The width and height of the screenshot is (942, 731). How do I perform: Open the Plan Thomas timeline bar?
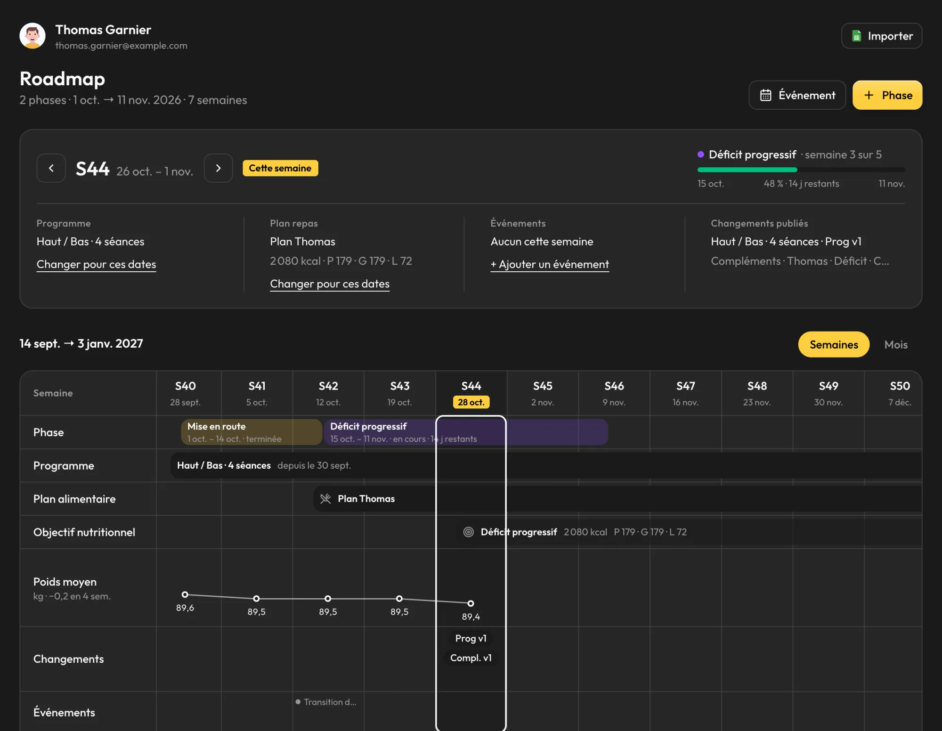617,499
